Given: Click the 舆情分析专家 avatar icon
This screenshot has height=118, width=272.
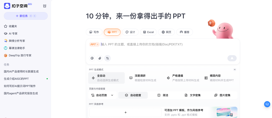Looking at the screenshot, I should (x=6, y=41).
